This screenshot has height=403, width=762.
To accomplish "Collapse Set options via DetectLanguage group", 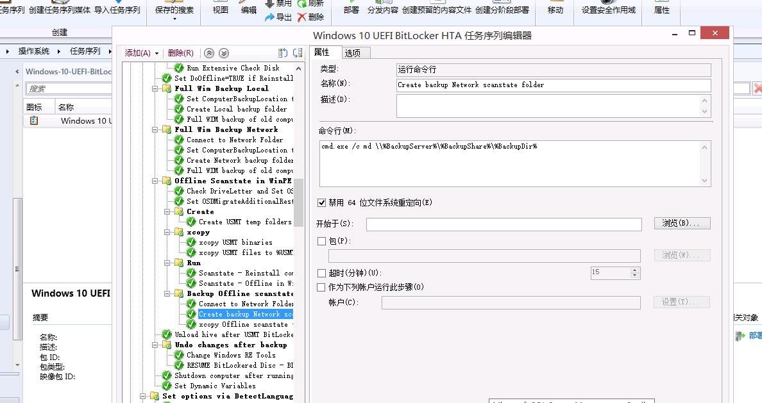I will [143, 396].
